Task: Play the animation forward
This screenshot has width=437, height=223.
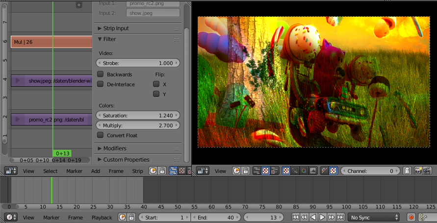Action: coord(322,218)
